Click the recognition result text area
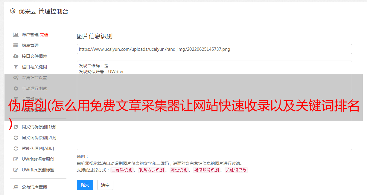367x195 pixels. 214,105
